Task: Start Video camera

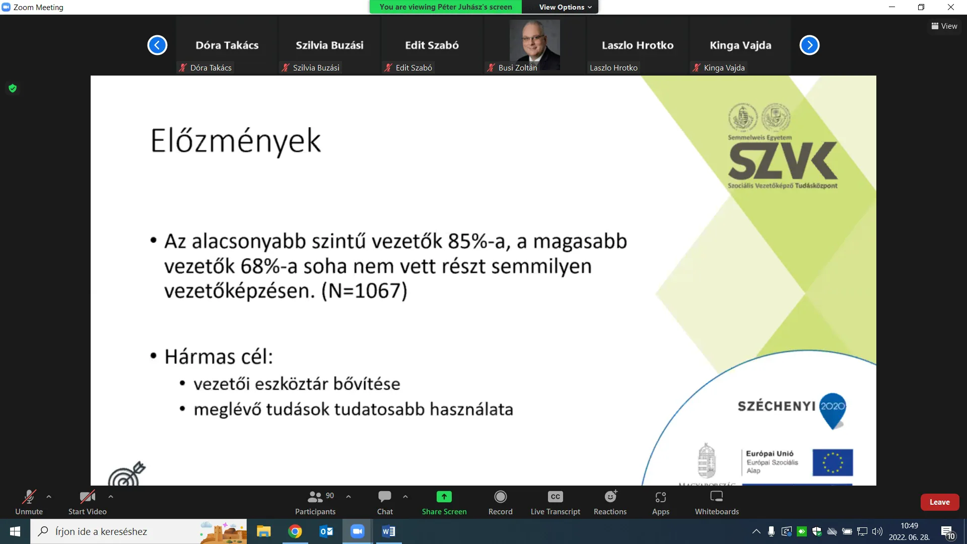Action: 88,502
